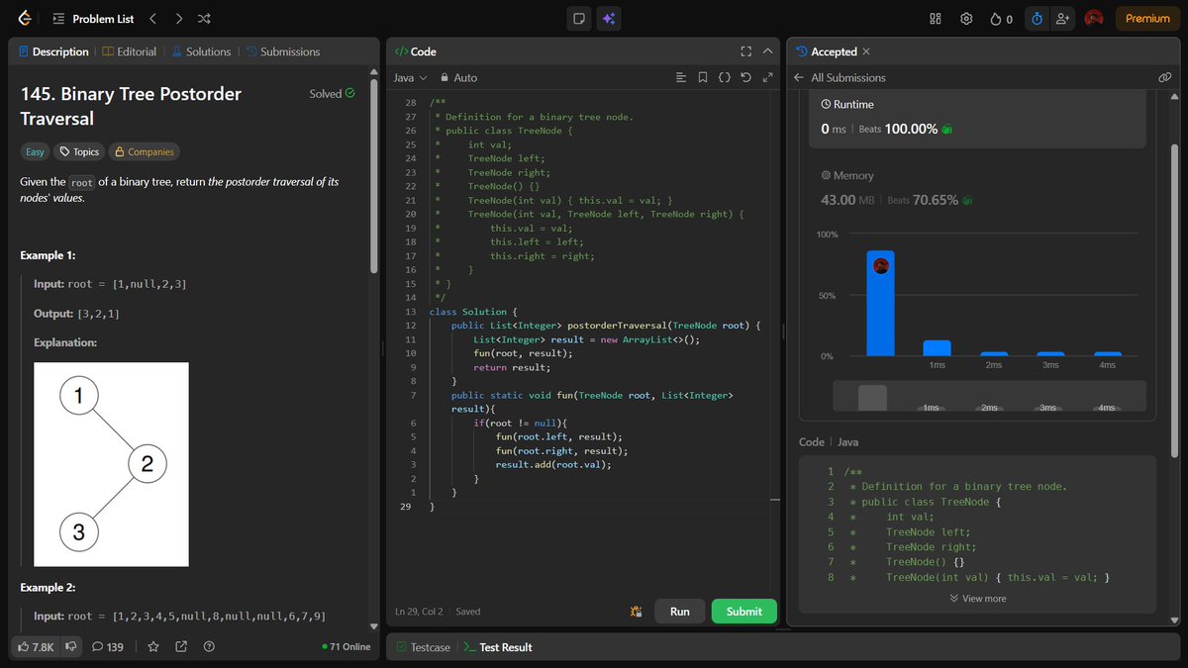Open the Java language dropdown

(x=410, y=77)
